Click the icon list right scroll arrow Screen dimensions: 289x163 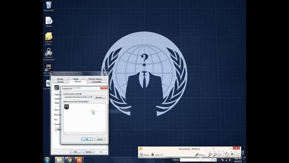(x=104, y=133)
